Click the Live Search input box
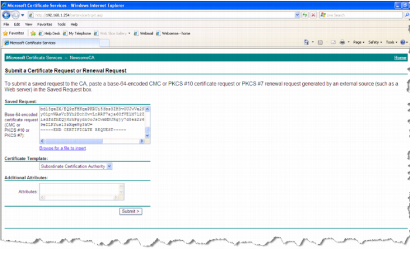Screen dimensions: 410x263 click(361, 15)
